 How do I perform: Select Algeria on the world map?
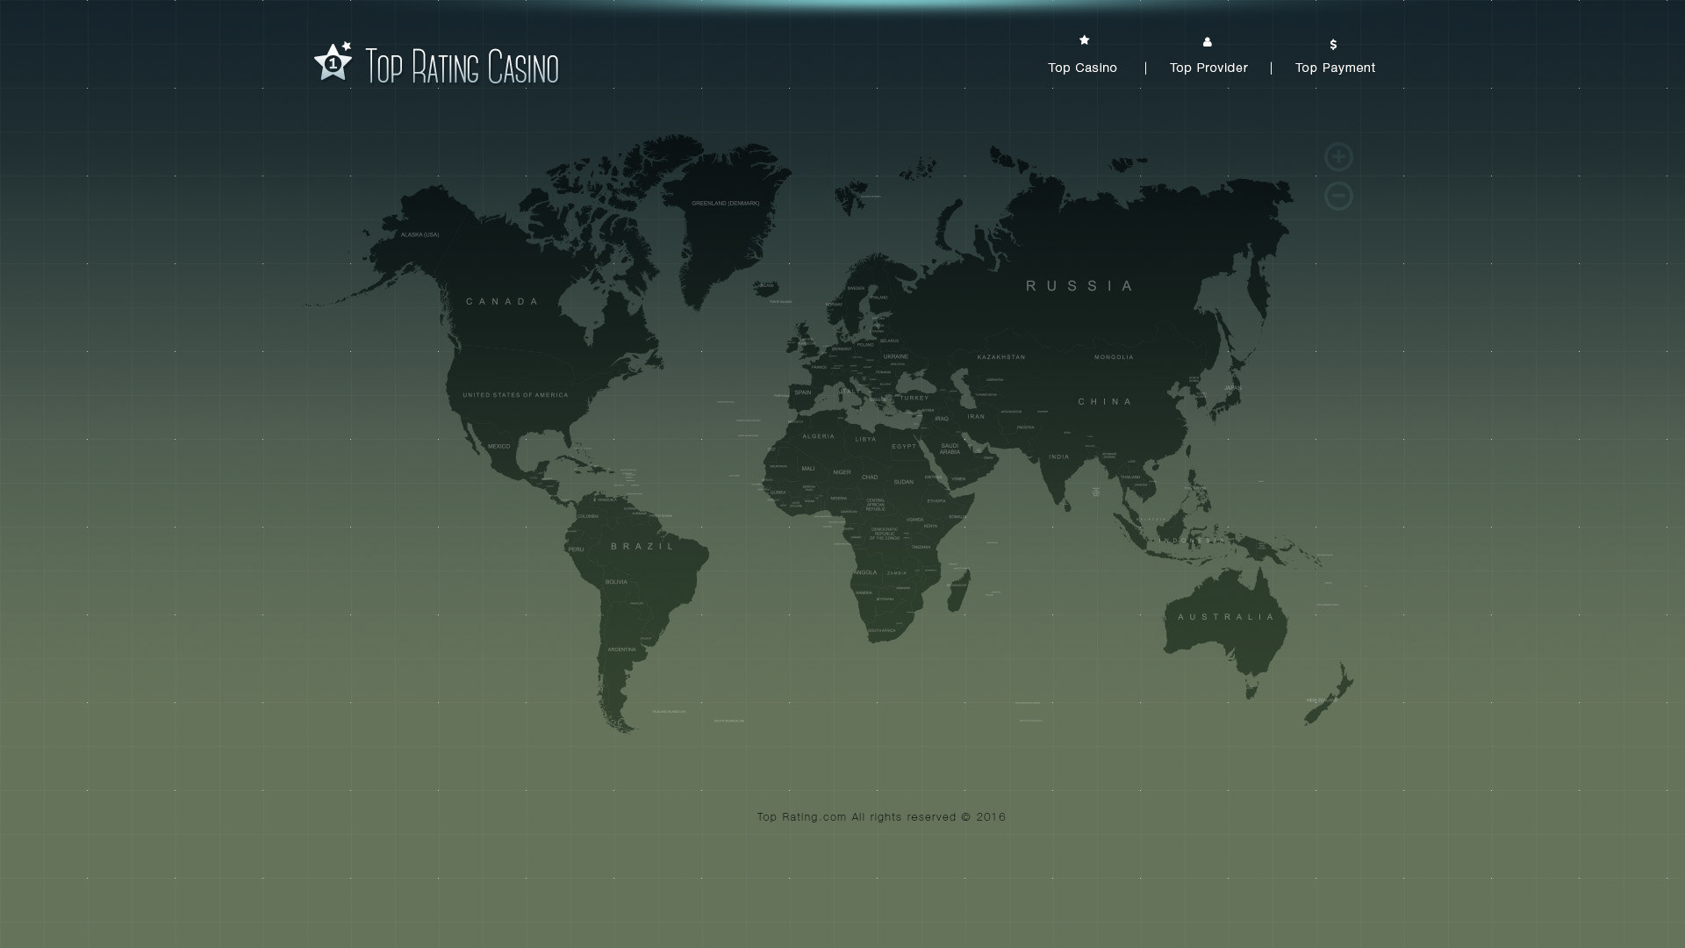[818, 436]
